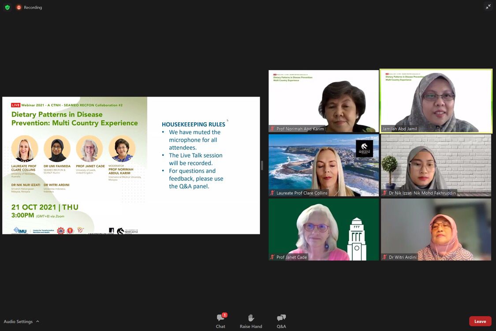Click the Chat unread notification badge
The height and width of the screenshot is (331, 496).
[x=225, y=315]
